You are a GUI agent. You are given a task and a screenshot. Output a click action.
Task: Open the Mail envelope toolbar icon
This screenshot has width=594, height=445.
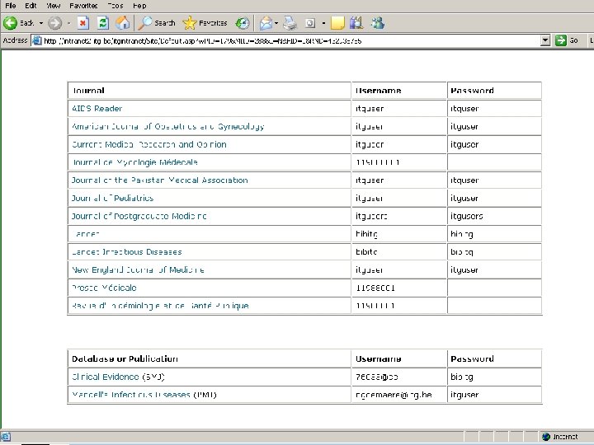coord(266,23)
